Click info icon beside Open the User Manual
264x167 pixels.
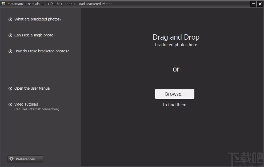pyautogui.click(x=10, y=89)
